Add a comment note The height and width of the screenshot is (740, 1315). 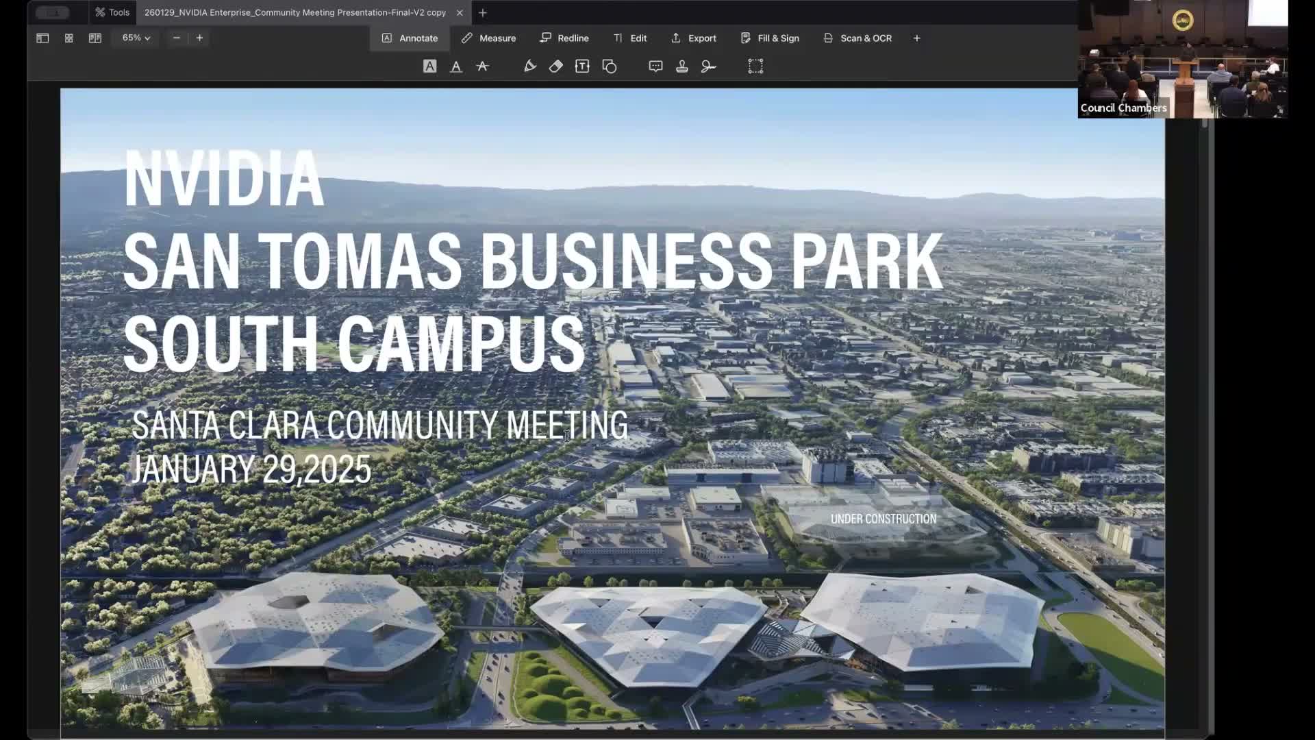(x=655, y=66)
